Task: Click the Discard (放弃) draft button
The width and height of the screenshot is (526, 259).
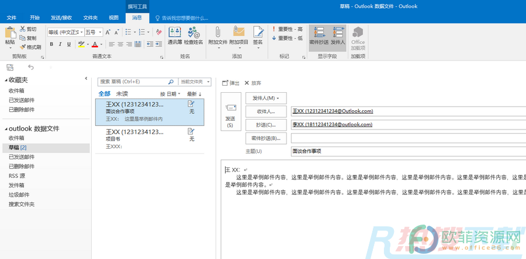Action: coord(253,83)
